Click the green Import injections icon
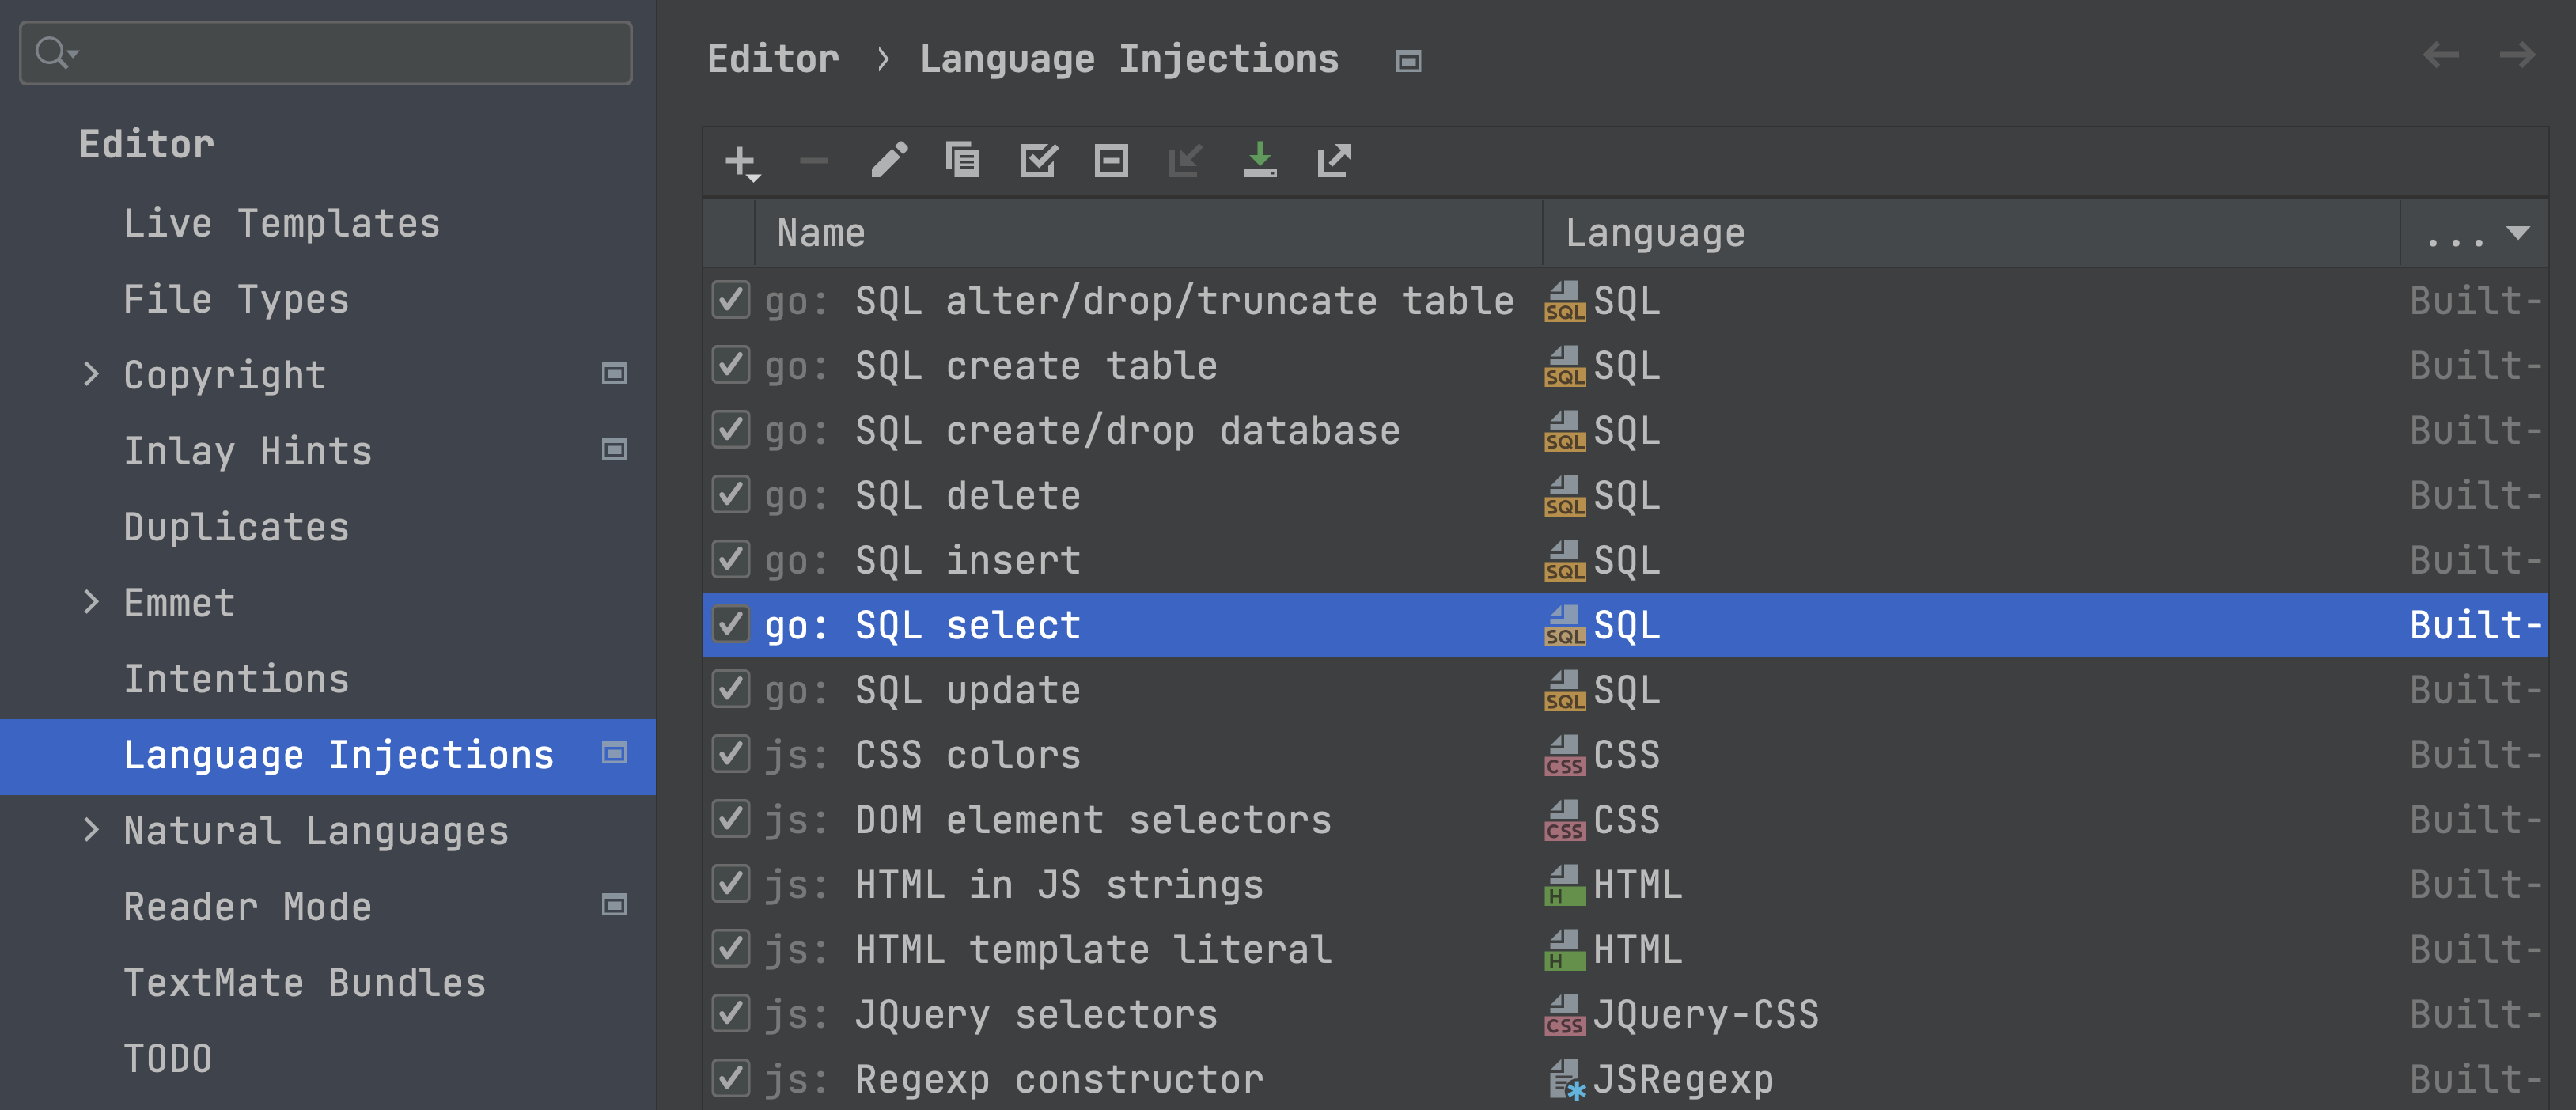Image resolution: width=2576 pixels, height=1110 pixels. coord(1259,160)
